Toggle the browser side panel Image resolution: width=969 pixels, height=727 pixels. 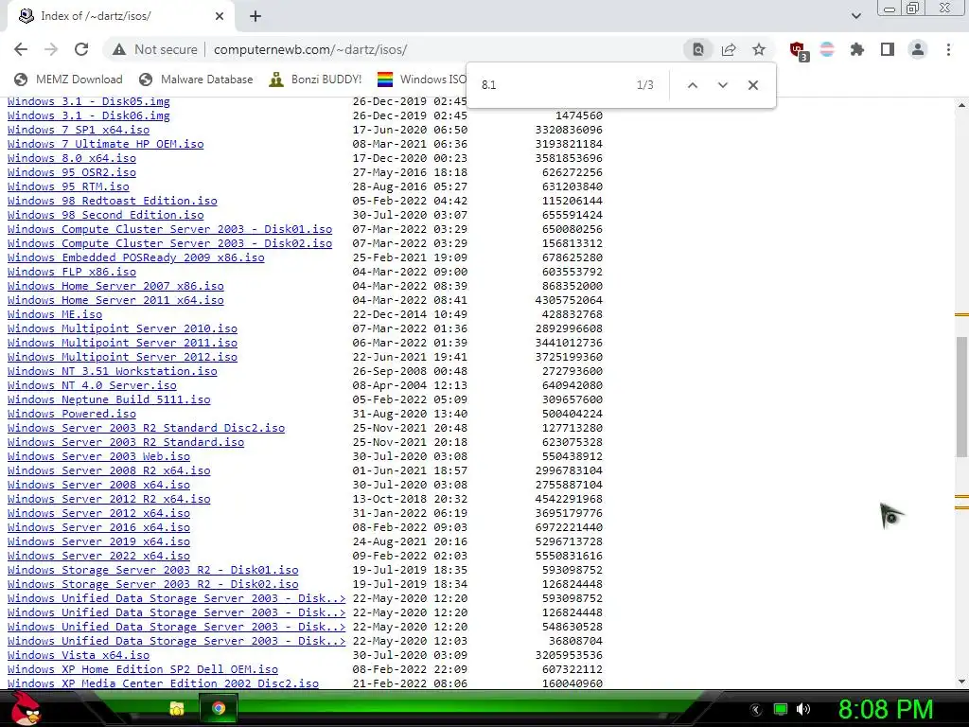click(x=888, y=49)
